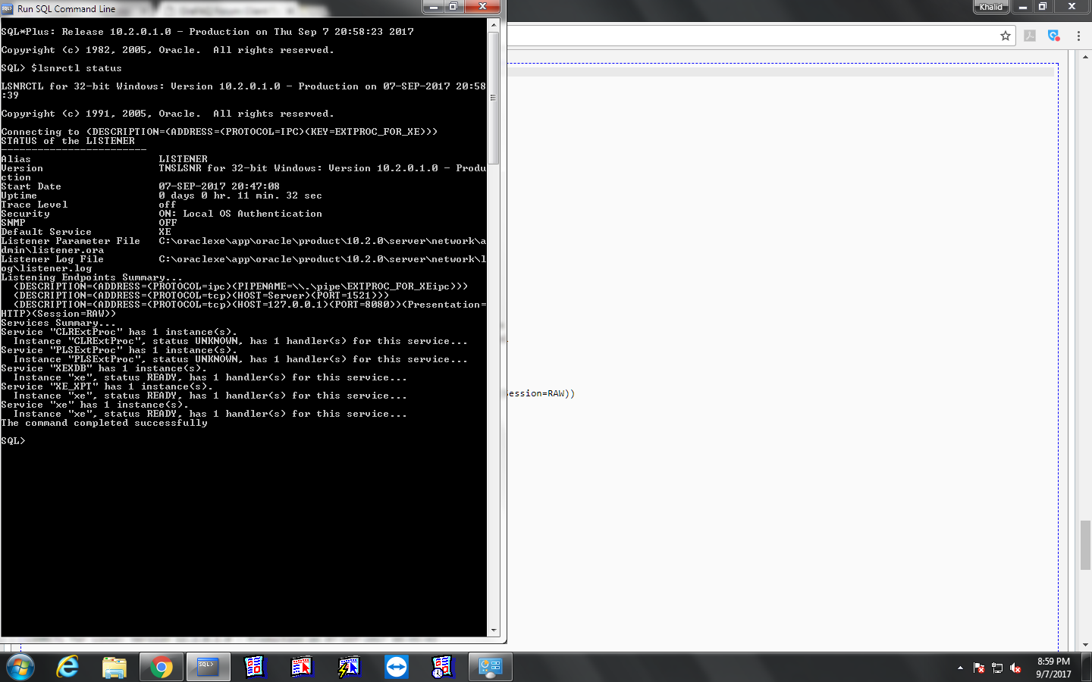Click the SQL command line taskbar icon

pyautogui.click(x=208, y=668)
